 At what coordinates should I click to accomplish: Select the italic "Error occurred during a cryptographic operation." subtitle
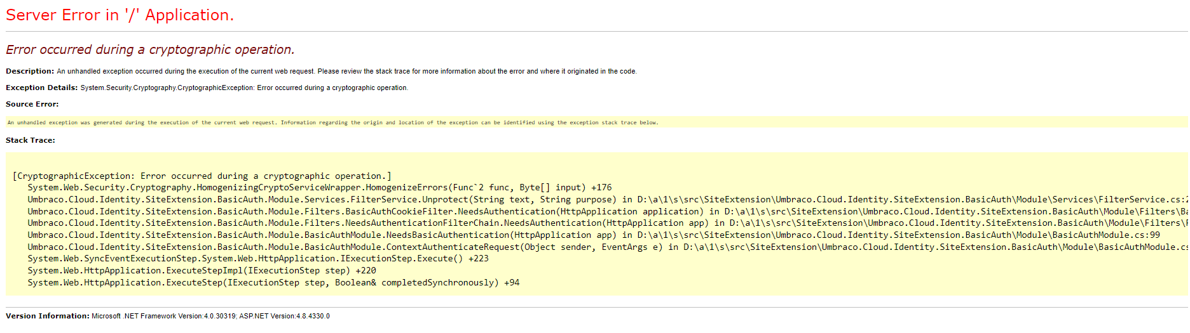tap(150, 49)
